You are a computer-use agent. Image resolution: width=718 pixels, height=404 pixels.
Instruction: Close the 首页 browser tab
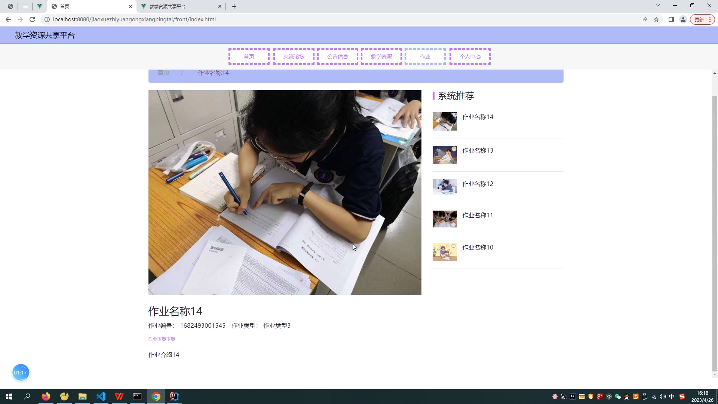[x=131, y=6]
